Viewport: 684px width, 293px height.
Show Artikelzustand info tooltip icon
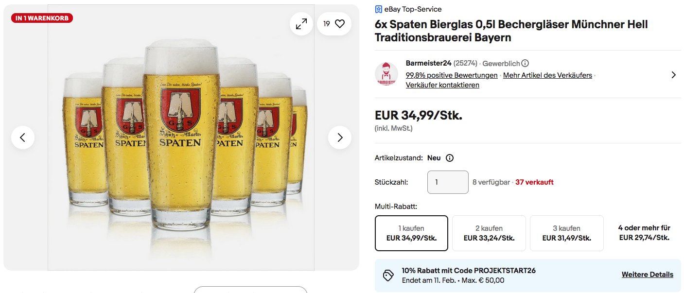coord(450,158)
